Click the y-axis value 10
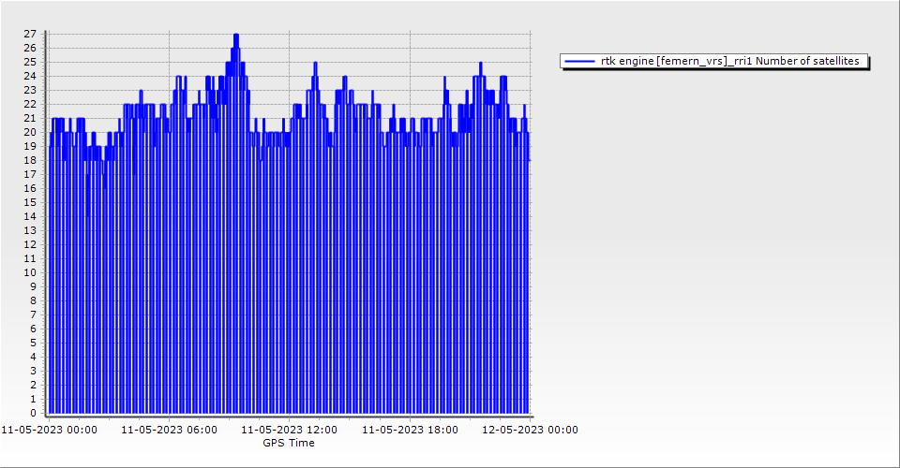 click(x=31, y=272)
